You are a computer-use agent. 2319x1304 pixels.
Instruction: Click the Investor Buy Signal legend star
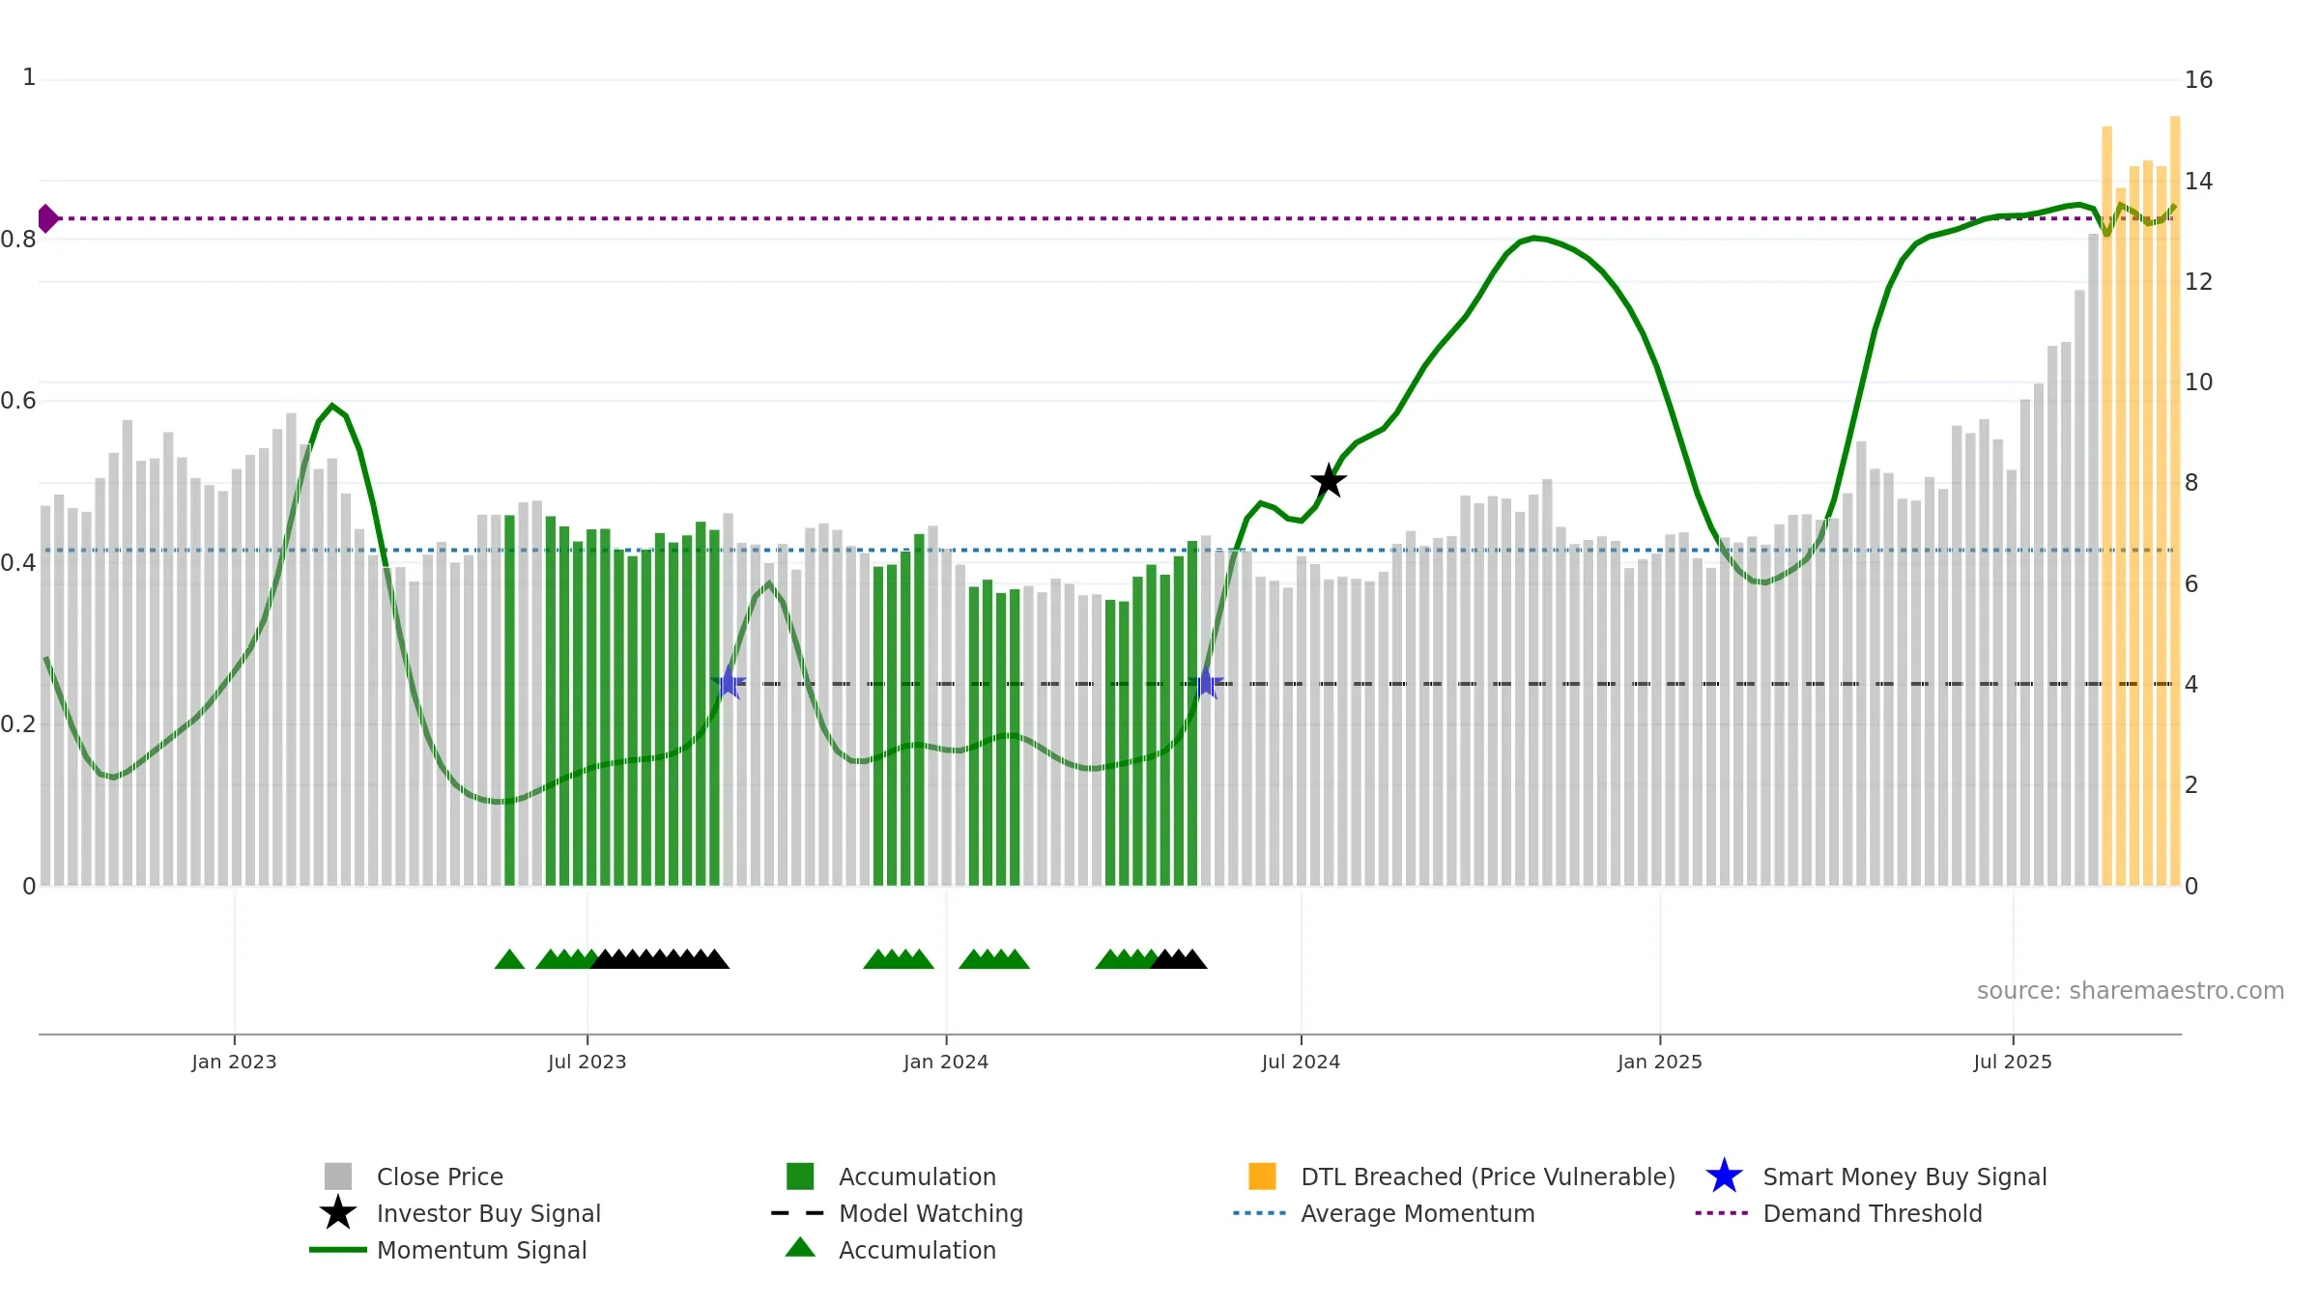[x=338, y=1213]
